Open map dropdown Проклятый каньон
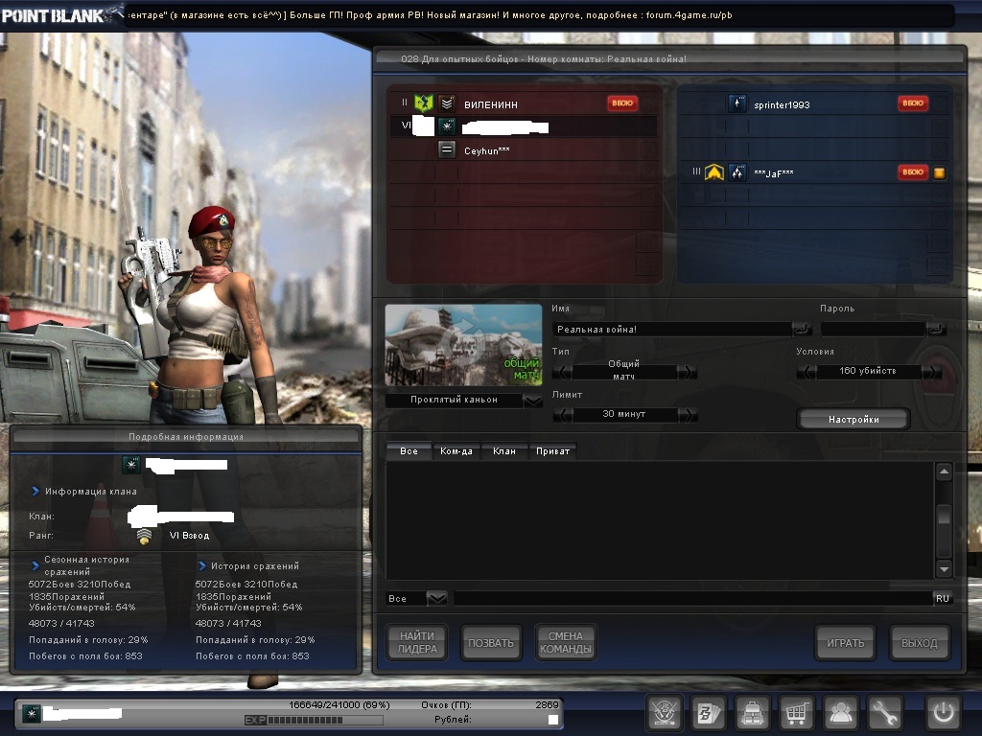This screenshot has height=736, width=982. click(533, 401)
